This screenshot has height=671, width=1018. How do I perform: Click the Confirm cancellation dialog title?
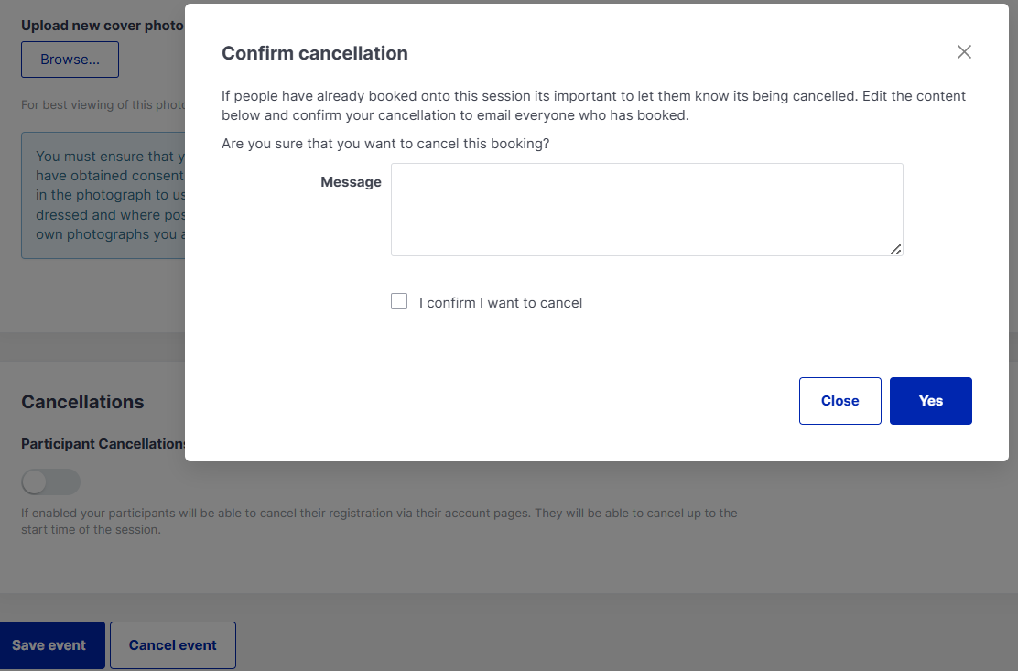point(315,53)
